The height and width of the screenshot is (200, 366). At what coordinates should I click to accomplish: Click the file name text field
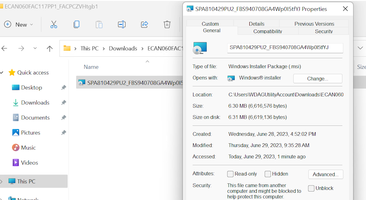tap(285, 48)
